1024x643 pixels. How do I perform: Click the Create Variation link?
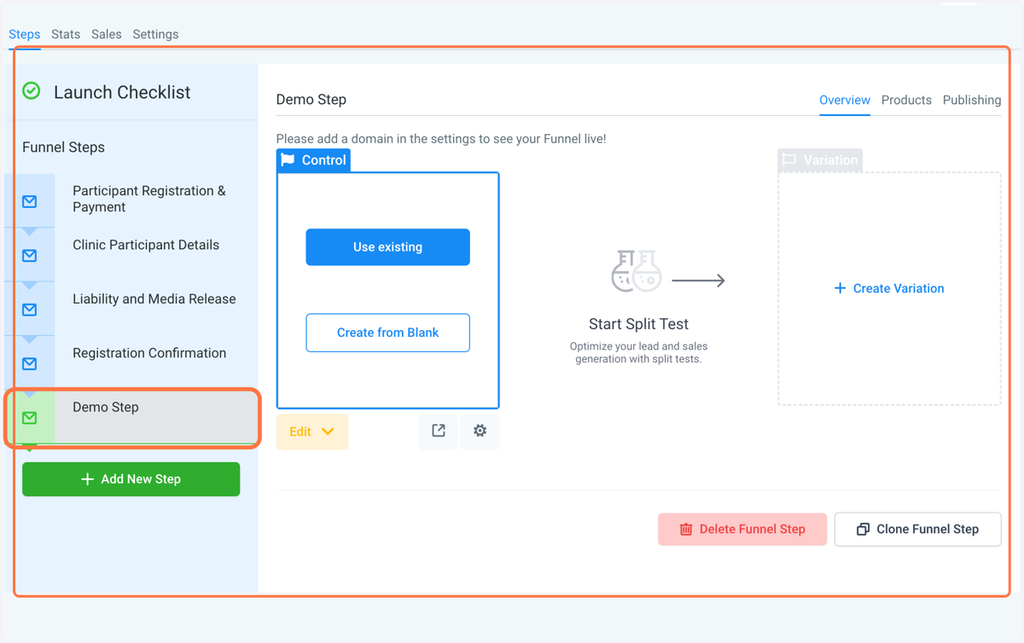[x=889, y=288]
